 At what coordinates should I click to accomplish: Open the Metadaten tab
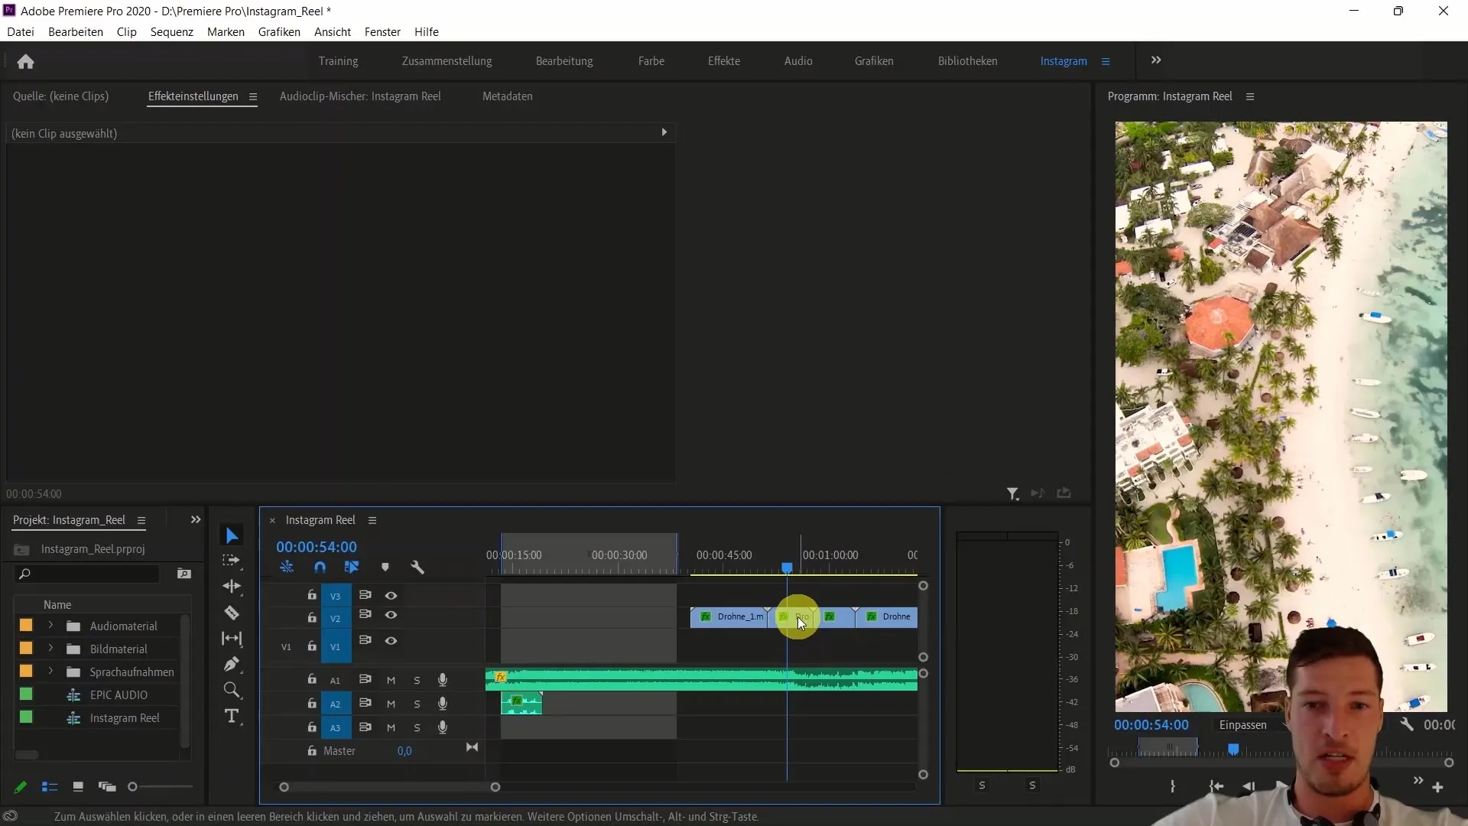tap(508, 96)
